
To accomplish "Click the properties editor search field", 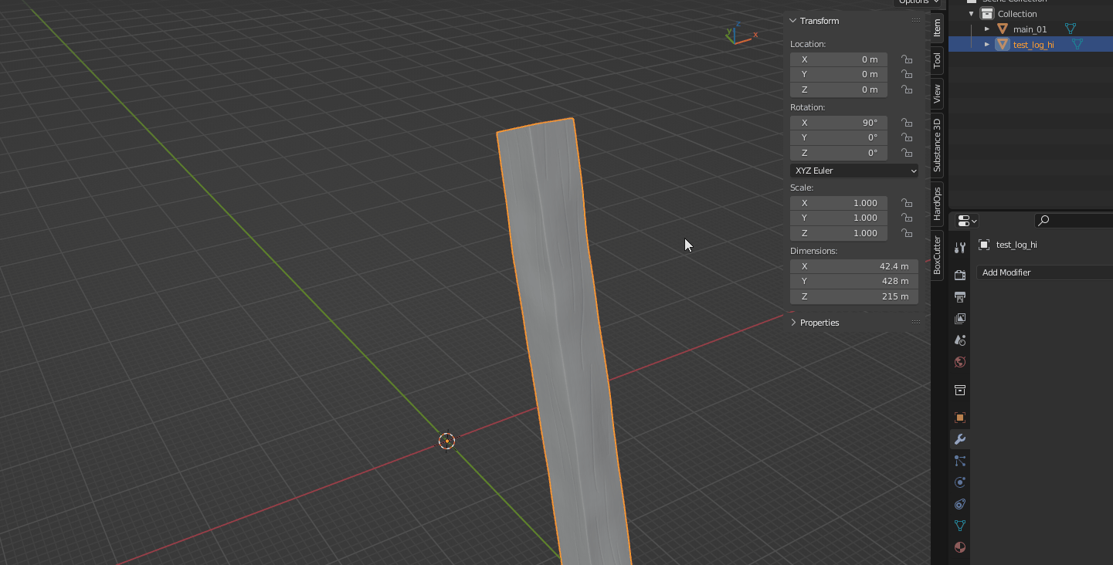I will [x=1074, y=221].
